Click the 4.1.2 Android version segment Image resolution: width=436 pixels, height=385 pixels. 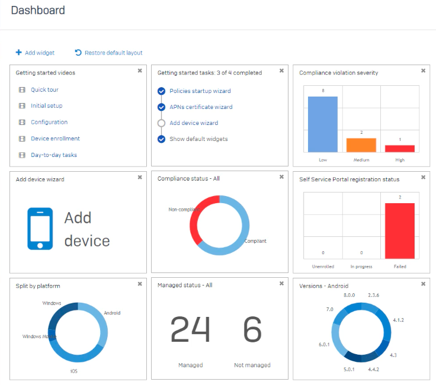pos(385,324)
